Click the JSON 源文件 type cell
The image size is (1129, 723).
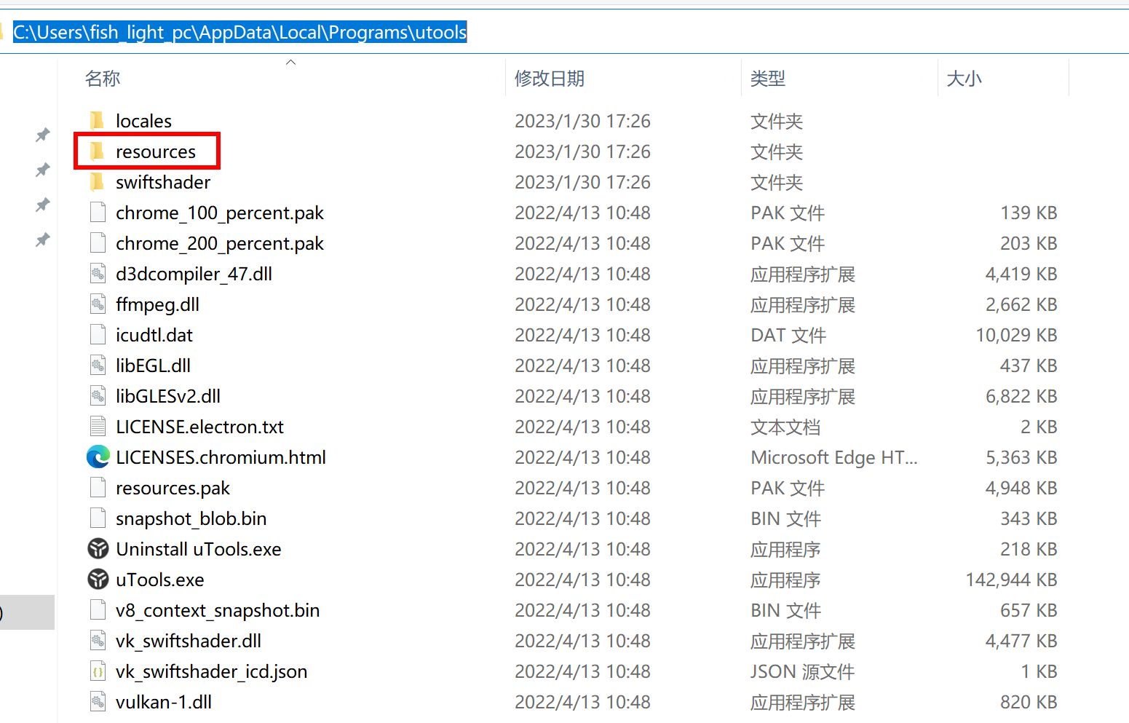[x=803, y=671]
